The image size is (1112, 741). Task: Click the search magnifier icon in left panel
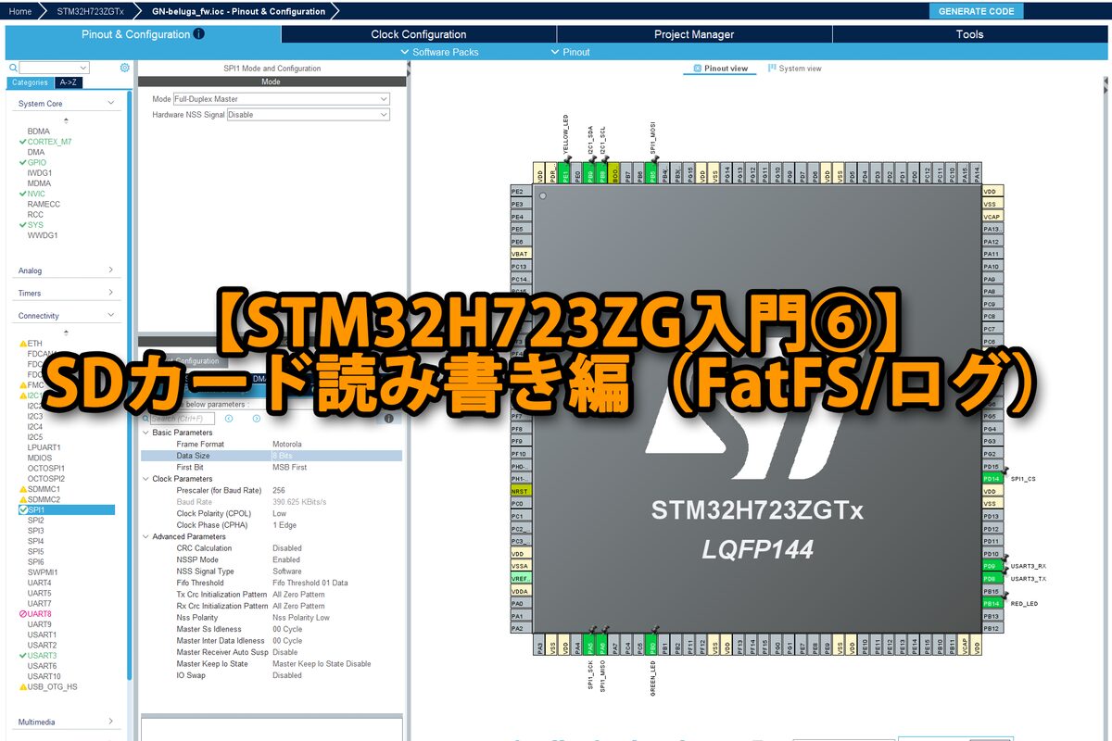(13, 68)
